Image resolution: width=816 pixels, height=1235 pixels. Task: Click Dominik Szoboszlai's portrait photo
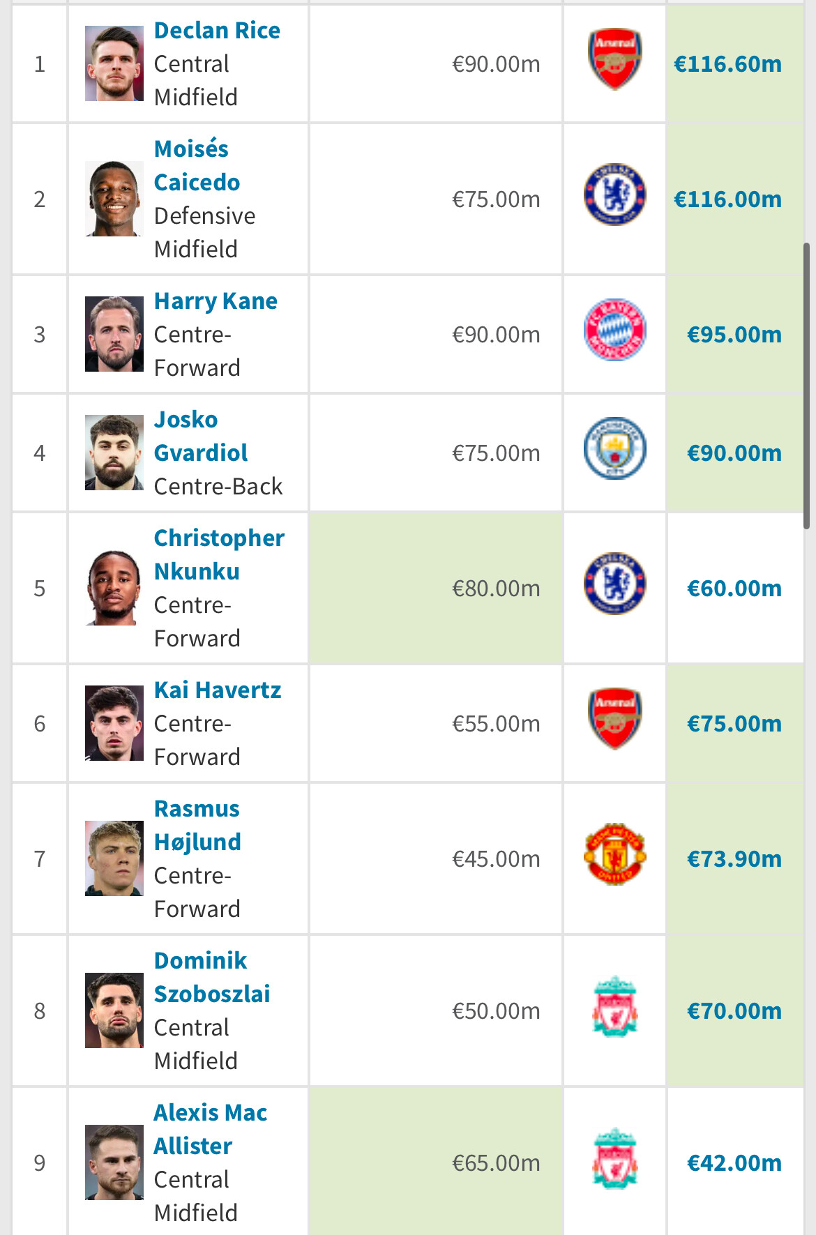coord(114,1010)
